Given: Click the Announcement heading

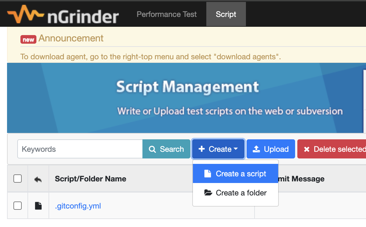Looking at the screenshot, I should coord(71,38).
